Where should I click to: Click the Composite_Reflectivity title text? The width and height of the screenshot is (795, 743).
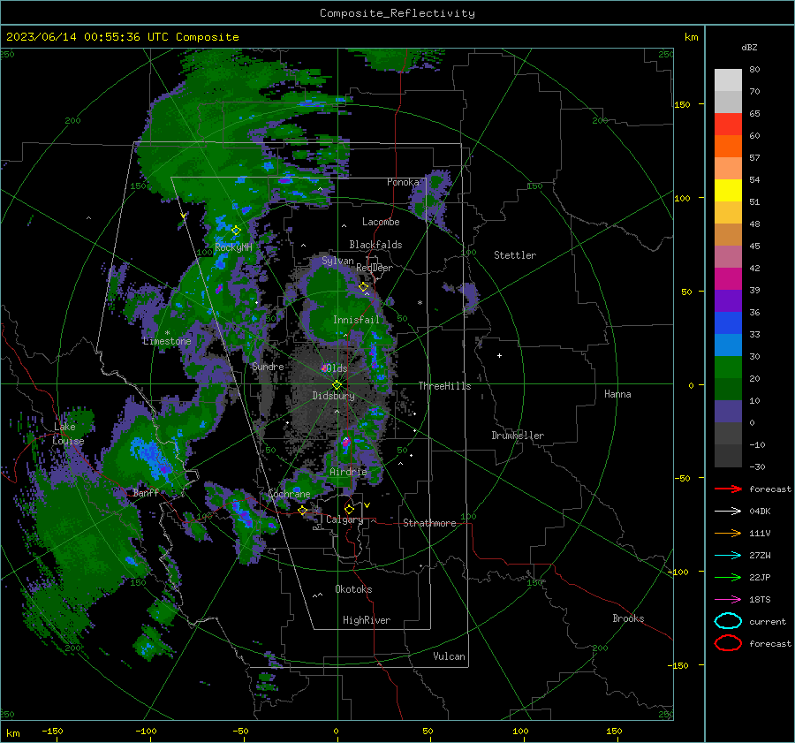(x=397, y=13)
